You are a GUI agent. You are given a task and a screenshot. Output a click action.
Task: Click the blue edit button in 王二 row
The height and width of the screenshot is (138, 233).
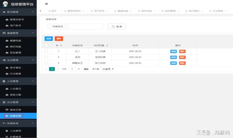[173, 52]
